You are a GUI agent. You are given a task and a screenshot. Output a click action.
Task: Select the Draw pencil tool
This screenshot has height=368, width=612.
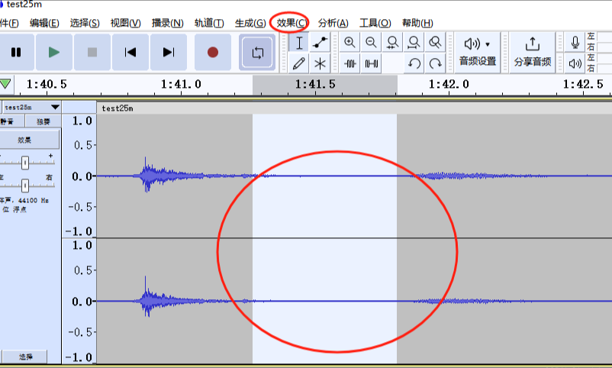299,63
